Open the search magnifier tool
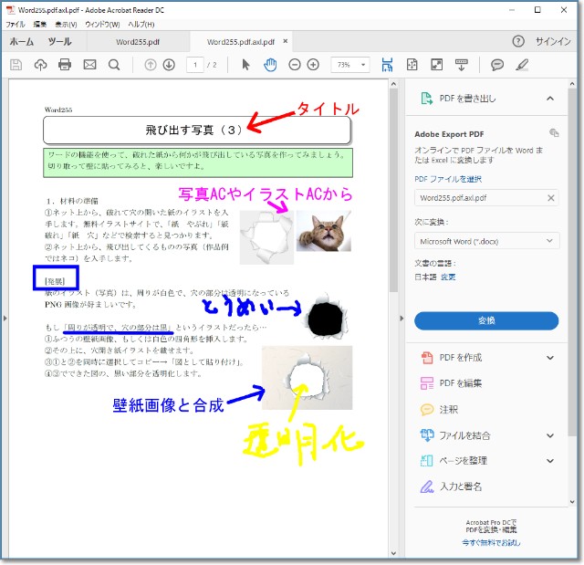584x565 pixels. tap(114, 65)
